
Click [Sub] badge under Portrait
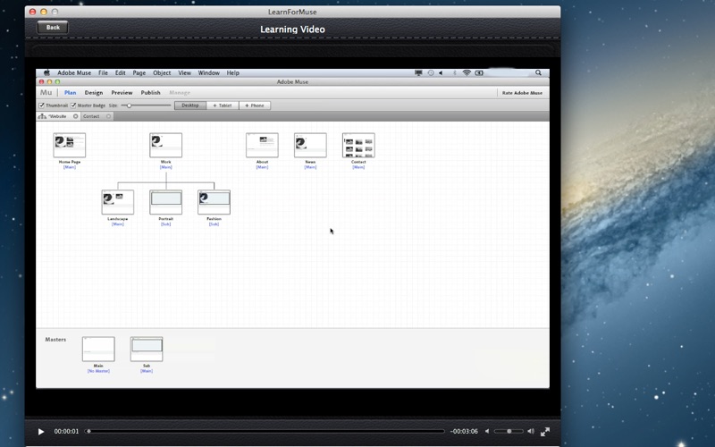pos(165,224)
